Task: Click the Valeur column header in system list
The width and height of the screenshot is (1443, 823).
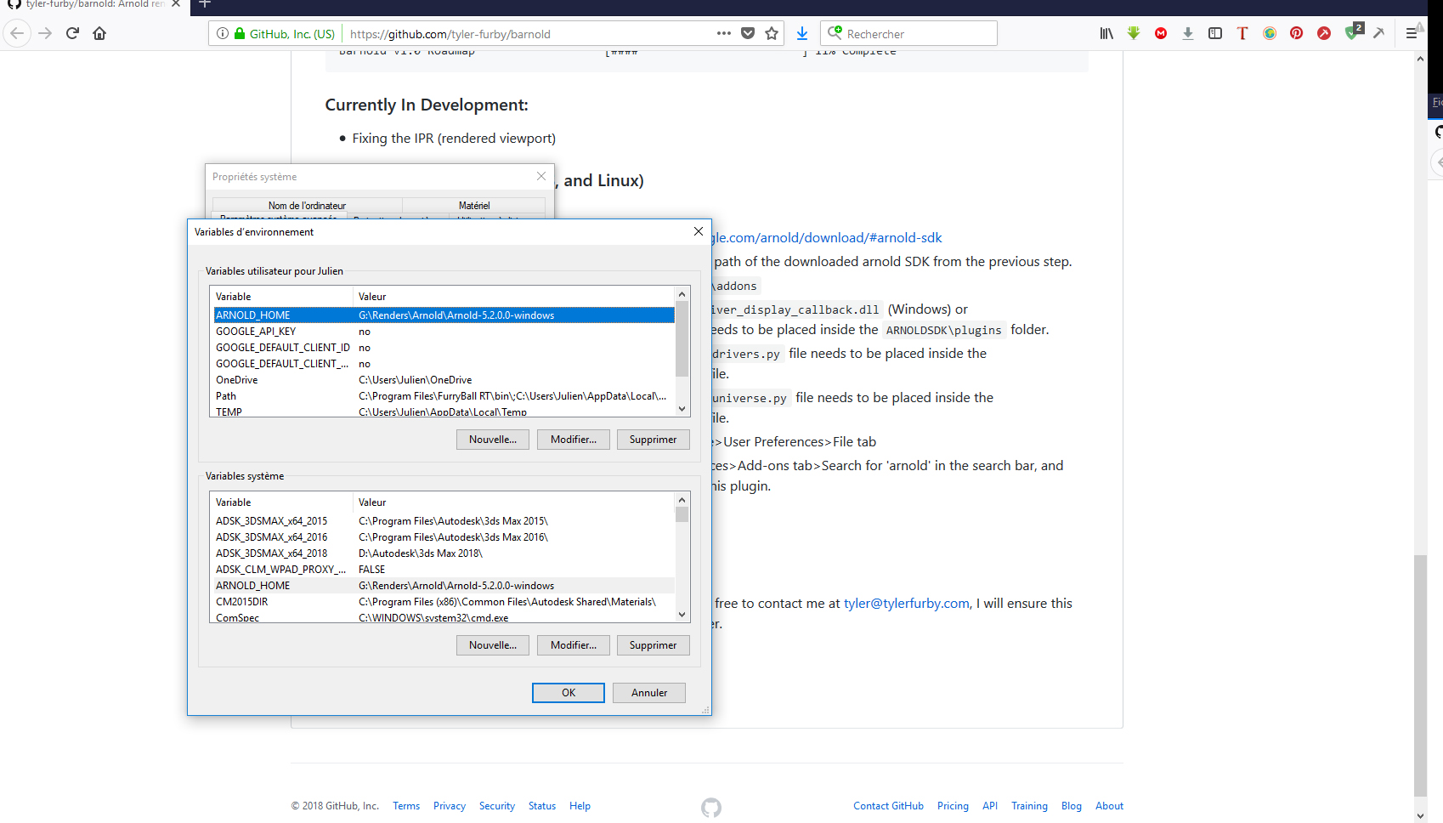Action: [514, 502]
